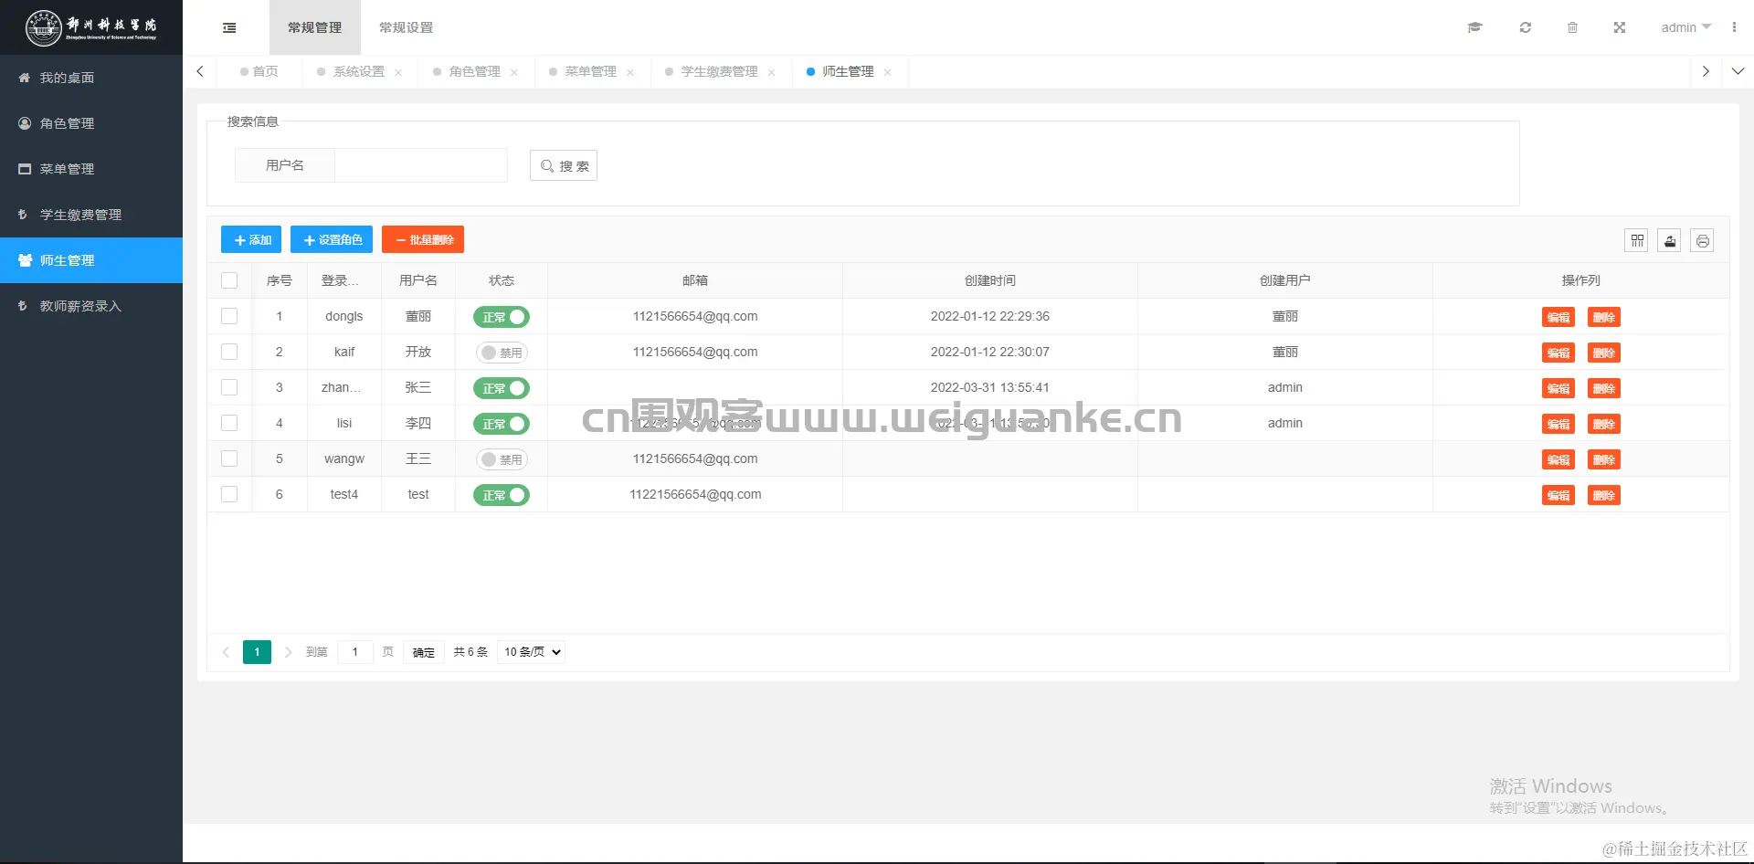Toggle the 禁用 status switch for kaif
Viewport: 1754px width, 864px height.
[x=502, y=353]
